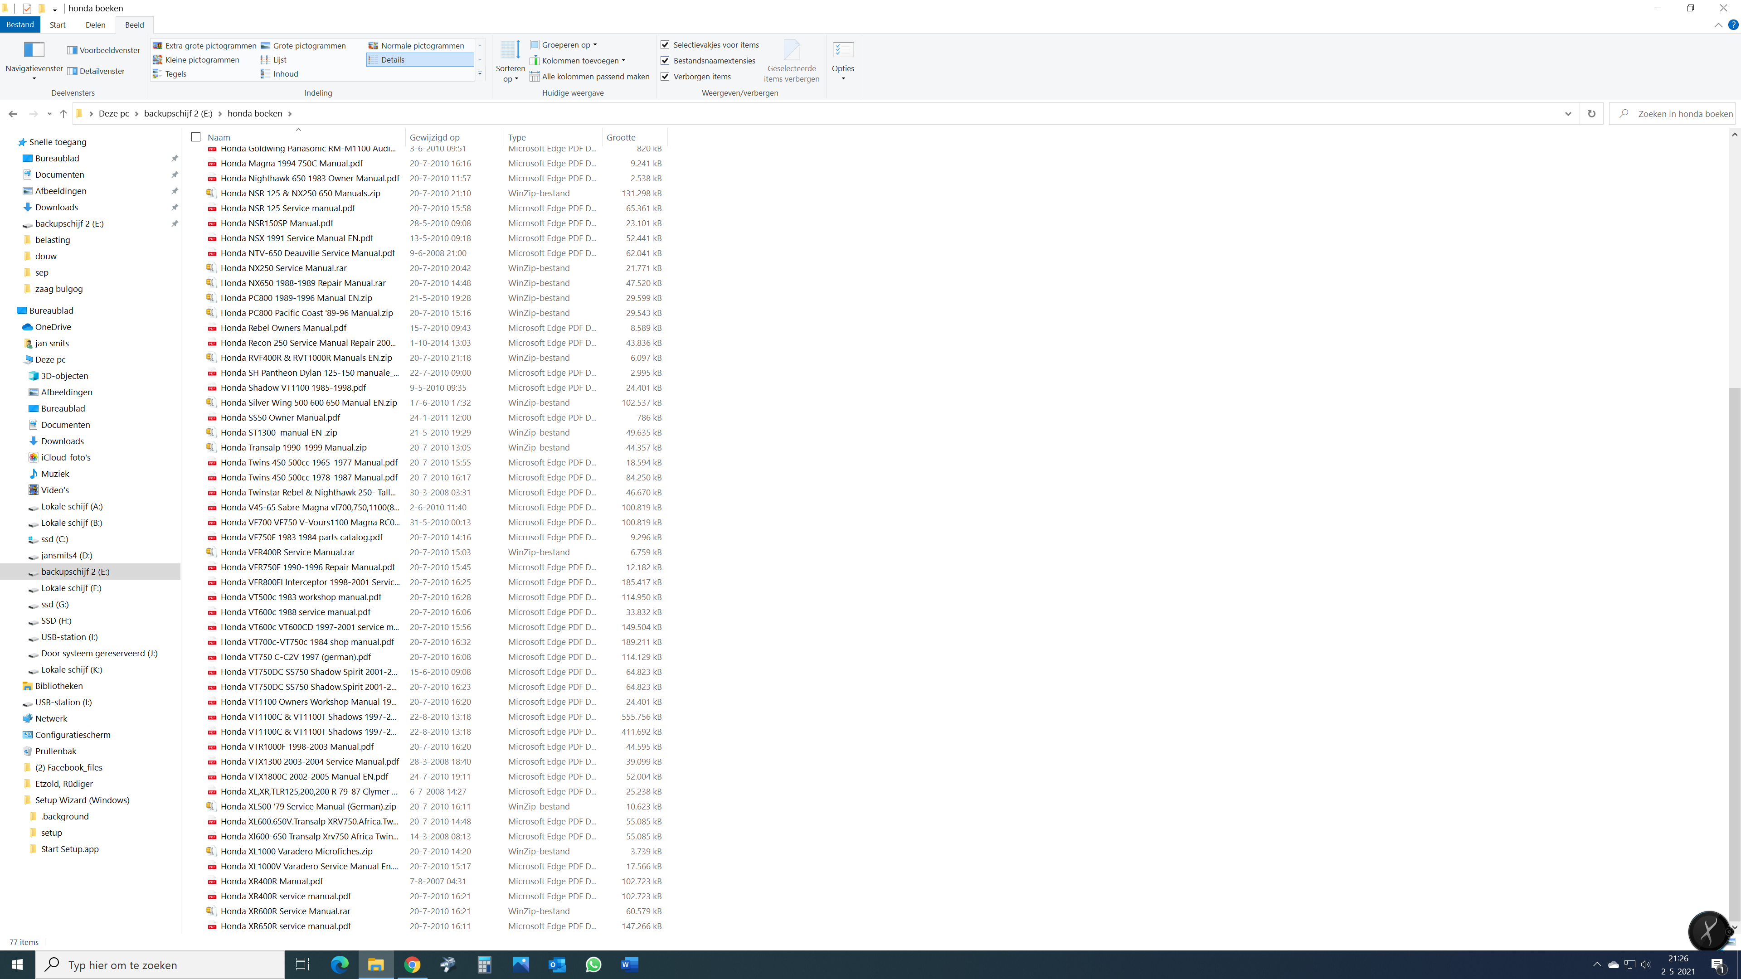Click Deze pc in the address bar

pyautogui.click(x=113, y=113)
